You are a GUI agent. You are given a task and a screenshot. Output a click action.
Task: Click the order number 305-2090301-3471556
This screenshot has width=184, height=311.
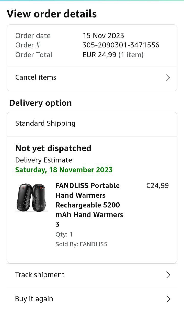[121, 45]
